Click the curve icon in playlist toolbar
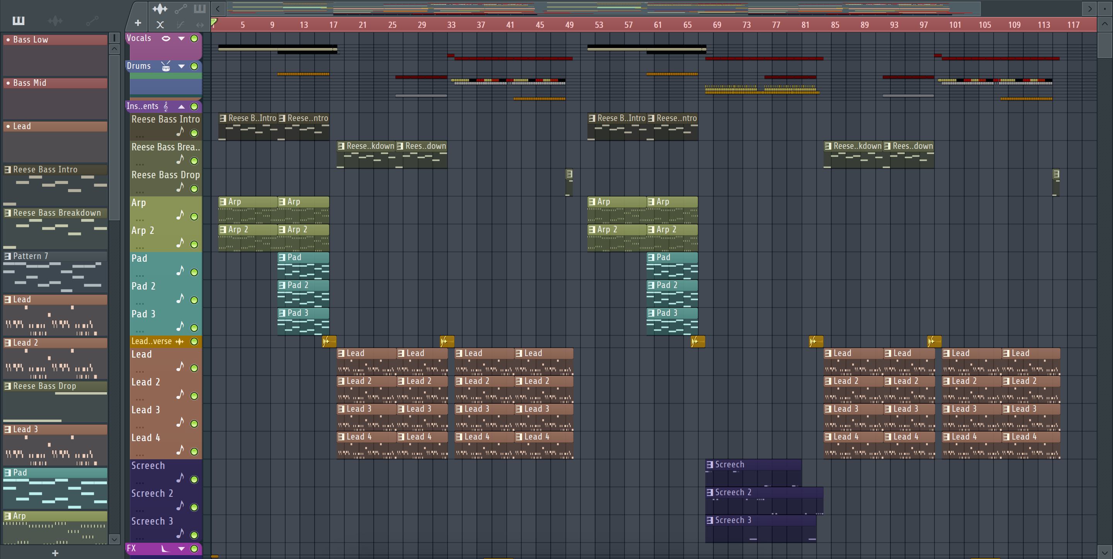The image size is (1113, 559). pyautogui.click(x=180, y=25)
